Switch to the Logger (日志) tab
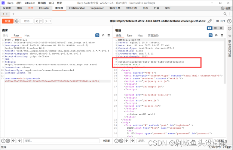This screenshot has height=150, width=233. pyautogui.click(x=145, y=8)
